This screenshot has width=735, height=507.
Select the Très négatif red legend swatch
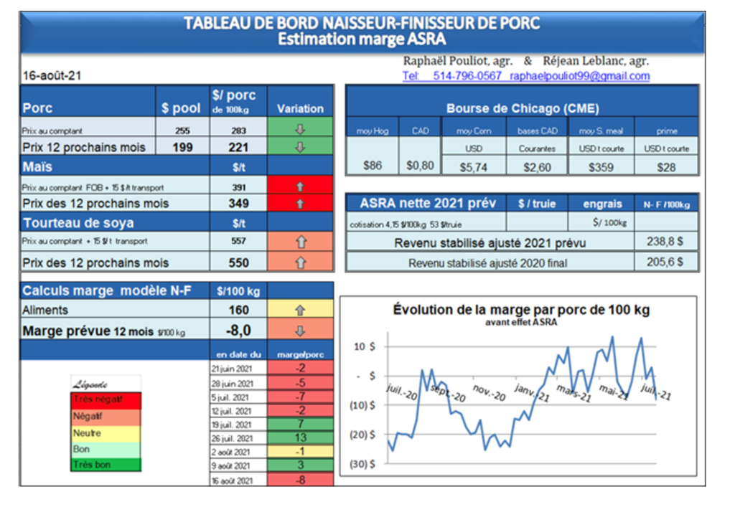[x=106, y=399]
